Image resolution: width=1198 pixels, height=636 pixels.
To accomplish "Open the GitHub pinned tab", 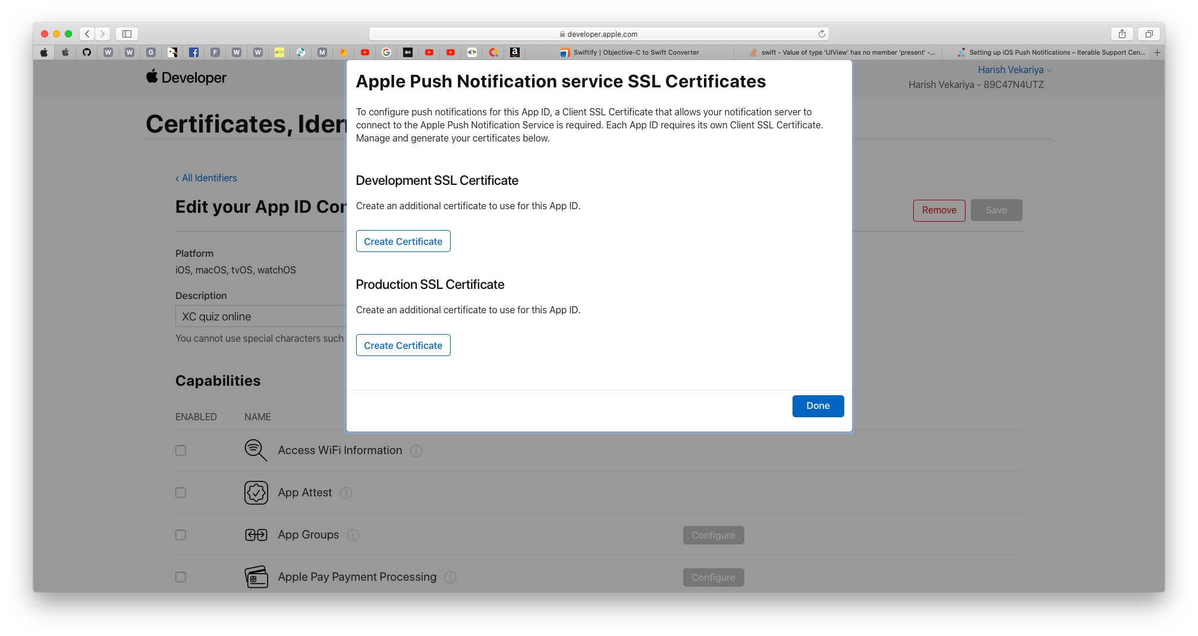I will tap(87, 52).
